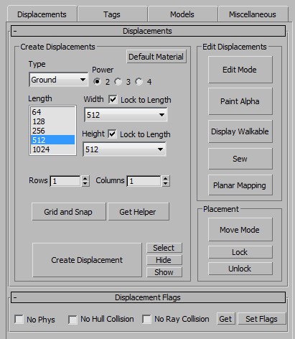Enable No Hull Collision checkbox

tap(72, 319)
